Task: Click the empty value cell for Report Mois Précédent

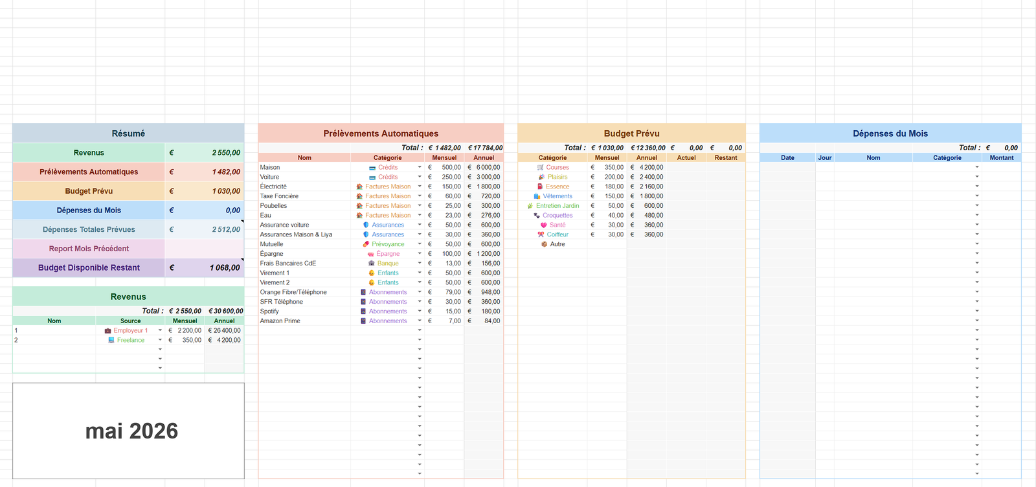Action: 205,249
